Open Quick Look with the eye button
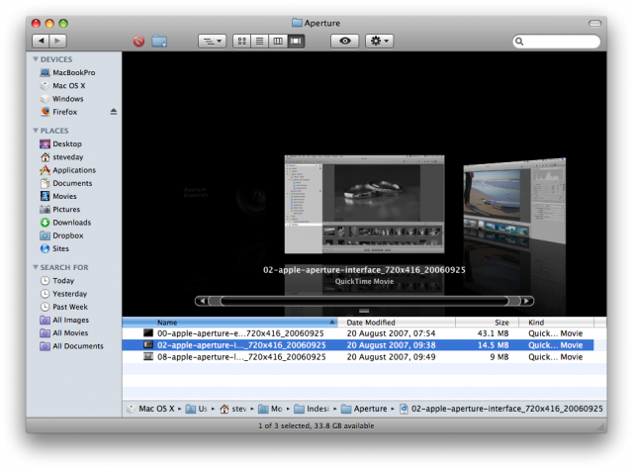The width and height of the screenshot is (633, 469). pos(345,42)
